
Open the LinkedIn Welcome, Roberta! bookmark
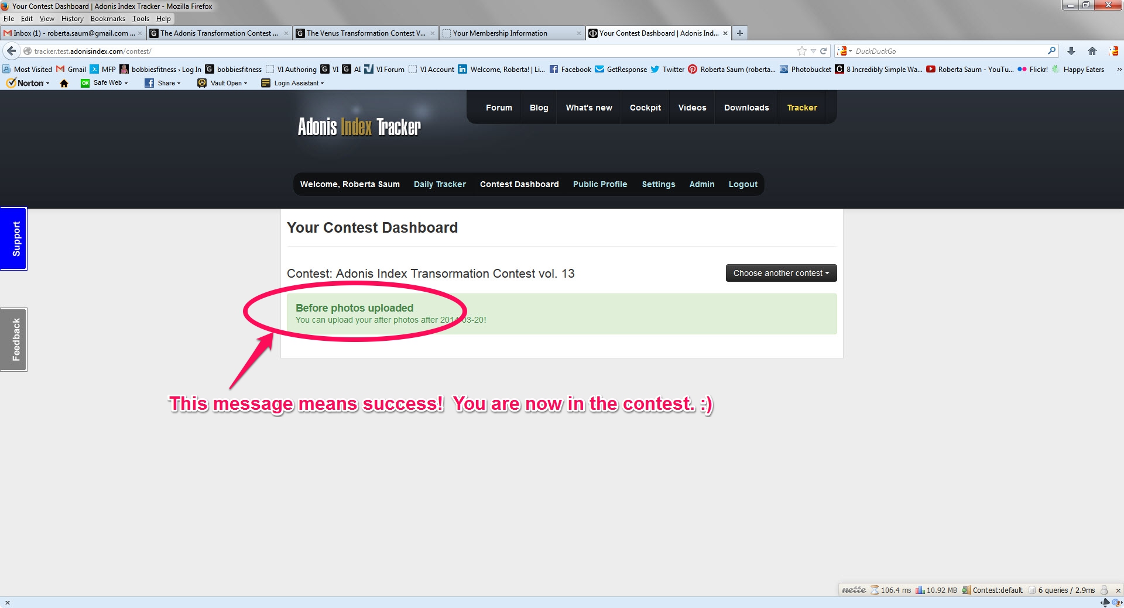(502, 69)
